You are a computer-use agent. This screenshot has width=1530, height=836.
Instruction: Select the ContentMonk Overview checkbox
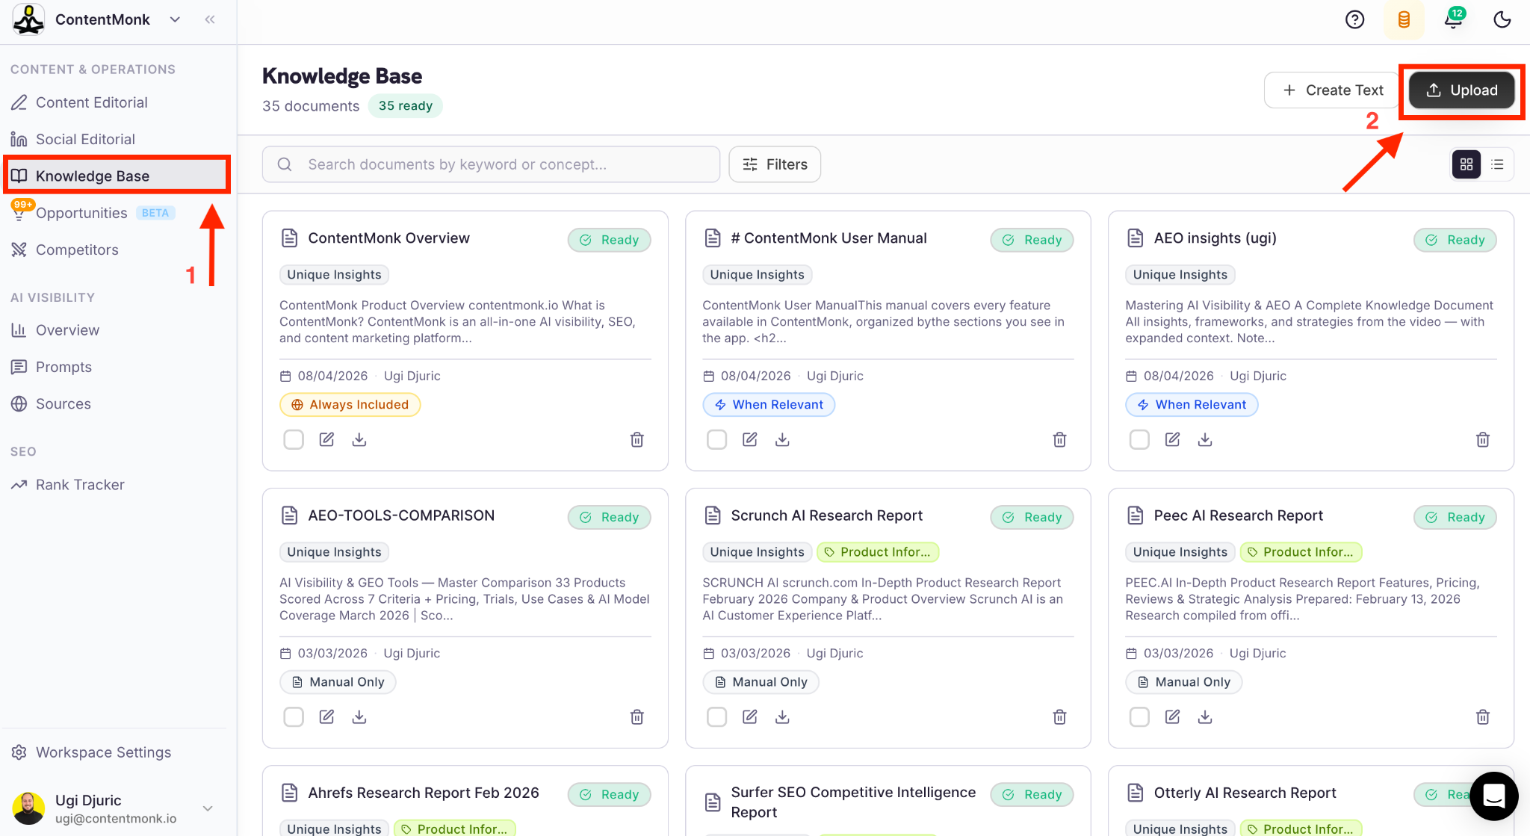[x=294, y=439]
